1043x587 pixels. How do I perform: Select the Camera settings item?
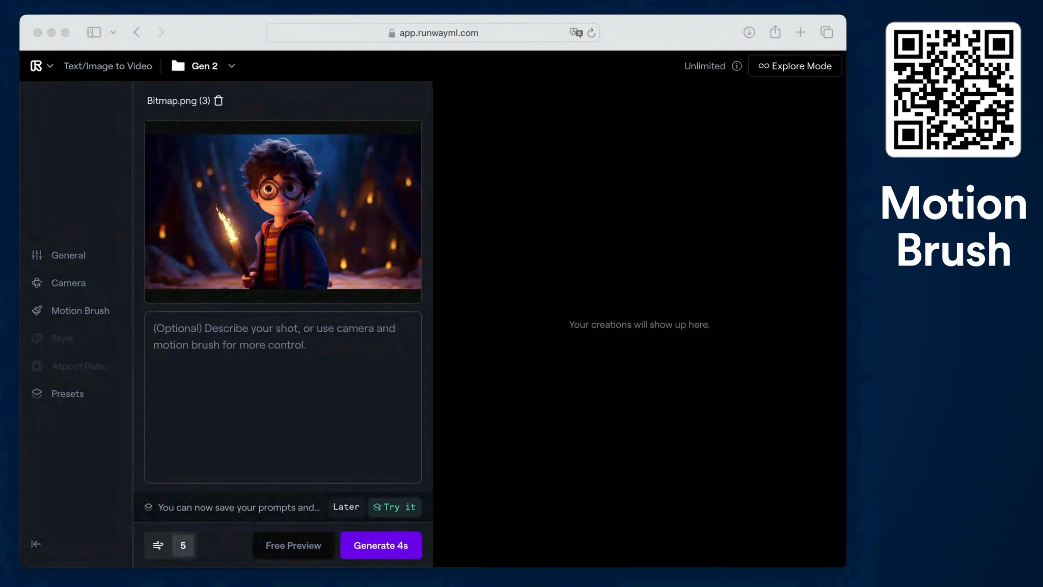[x=68, y=283]
